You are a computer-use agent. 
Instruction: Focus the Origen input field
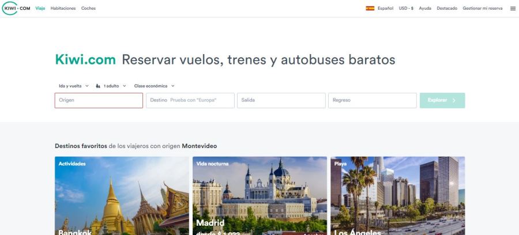point(99,100)
